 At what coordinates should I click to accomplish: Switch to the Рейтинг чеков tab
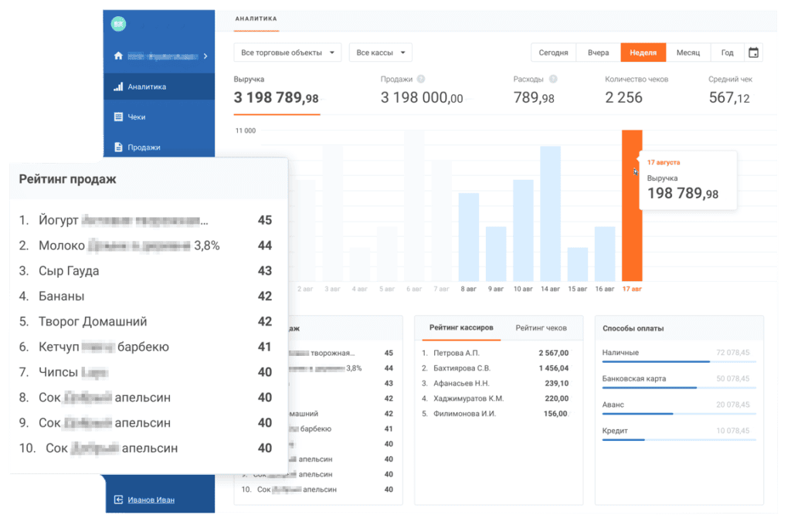click(541, 328)
